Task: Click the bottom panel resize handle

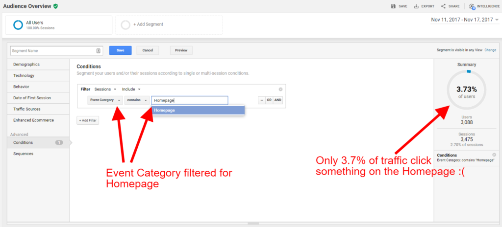Action: tap(253, 223)
